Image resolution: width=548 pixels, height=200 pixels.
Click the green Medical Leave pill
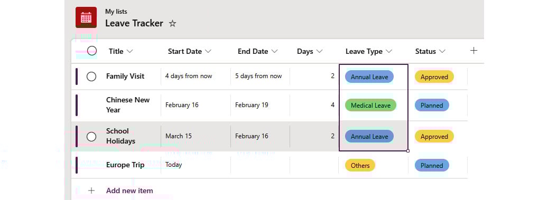371,106
